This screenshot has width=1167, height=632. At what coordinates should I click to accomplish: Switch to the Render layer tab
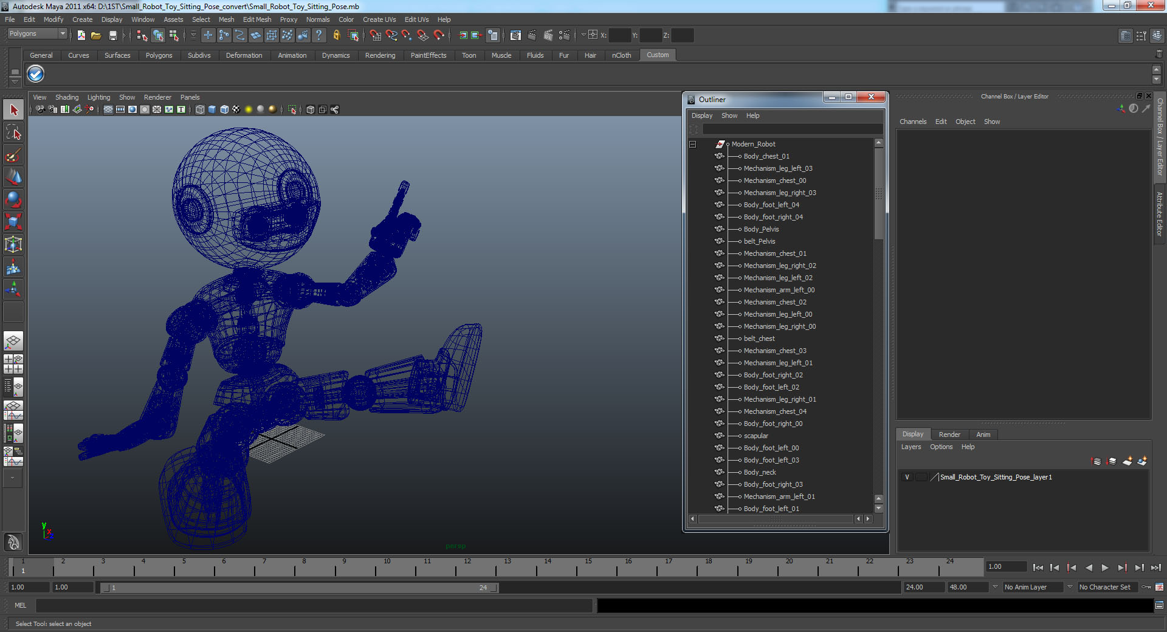click(x=949, y=434)
